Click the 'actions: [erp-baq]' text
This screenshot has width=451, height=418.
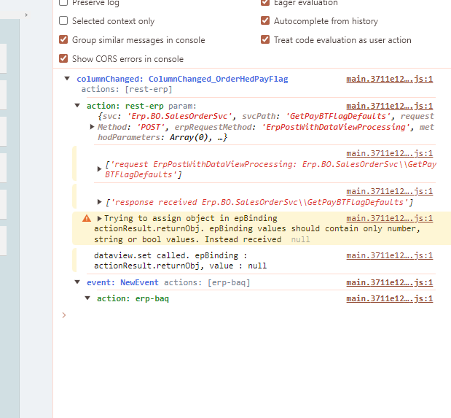coord(207,282)
